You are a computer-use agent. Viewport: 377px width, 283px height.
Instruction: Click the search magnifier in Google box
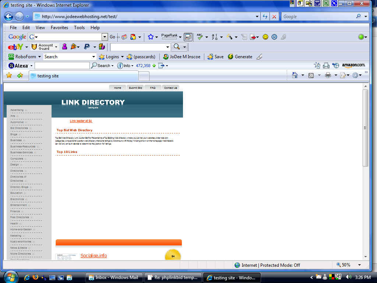pos(358,16)
